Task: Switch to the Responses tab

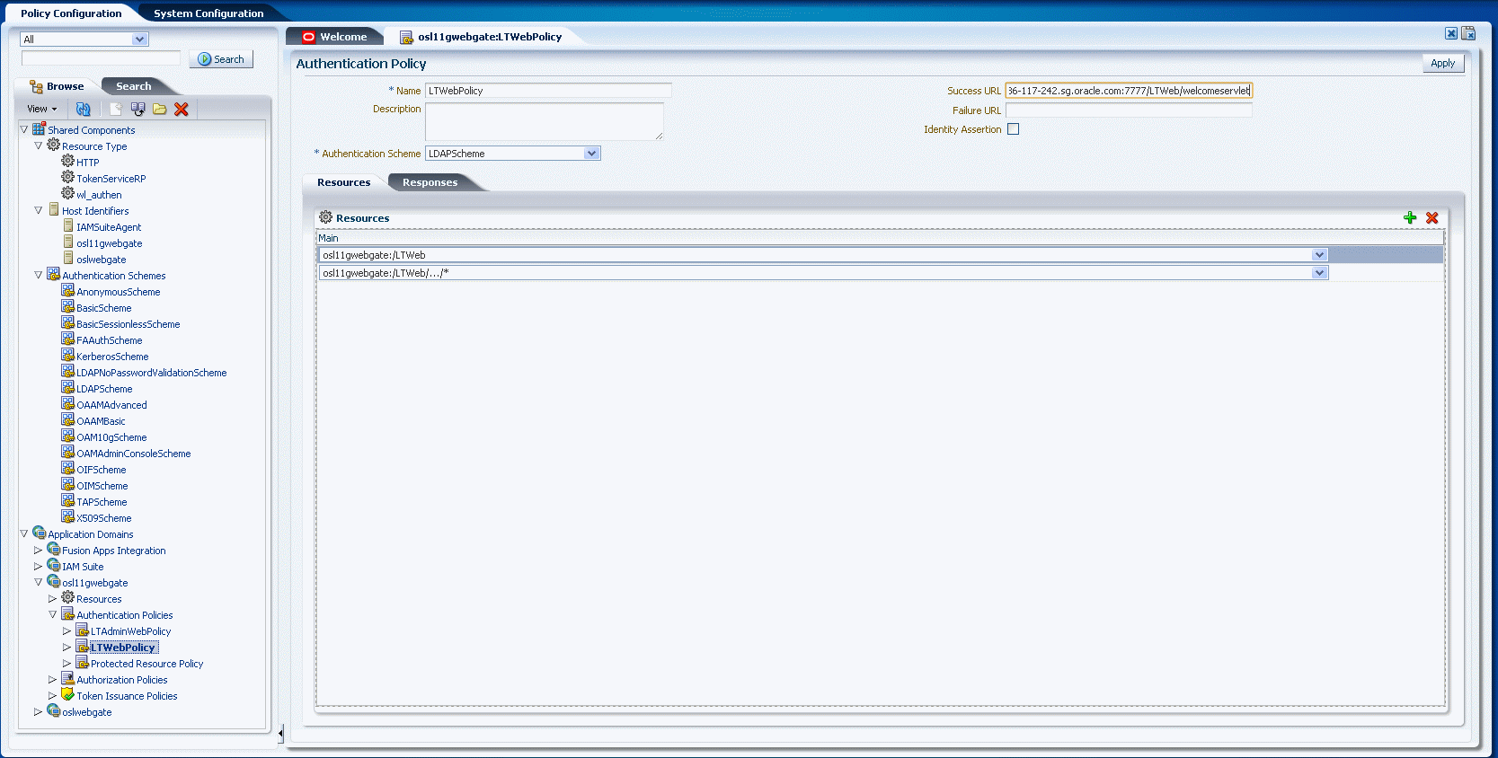Action: point(430,182)
